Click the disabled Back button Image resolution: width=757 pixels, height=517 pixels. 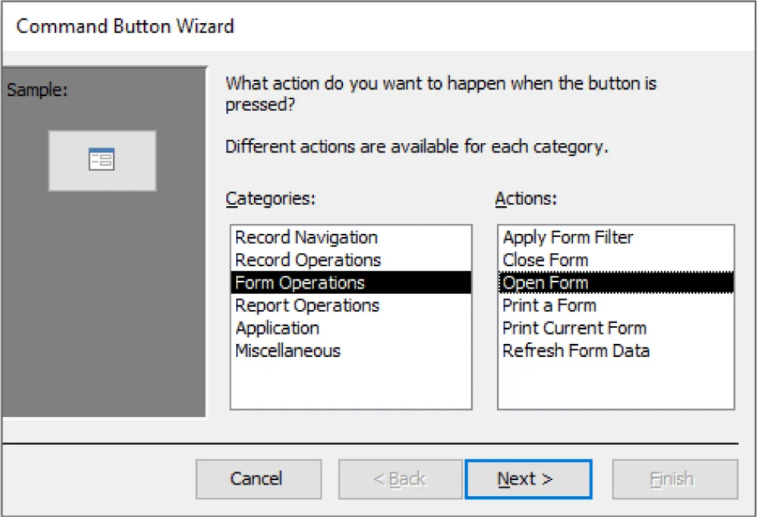pos(400,479)
